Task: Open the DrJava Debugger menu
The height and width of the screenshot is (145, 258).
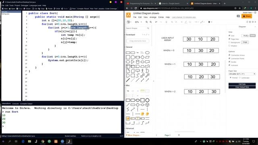Action: click(25, 5)
